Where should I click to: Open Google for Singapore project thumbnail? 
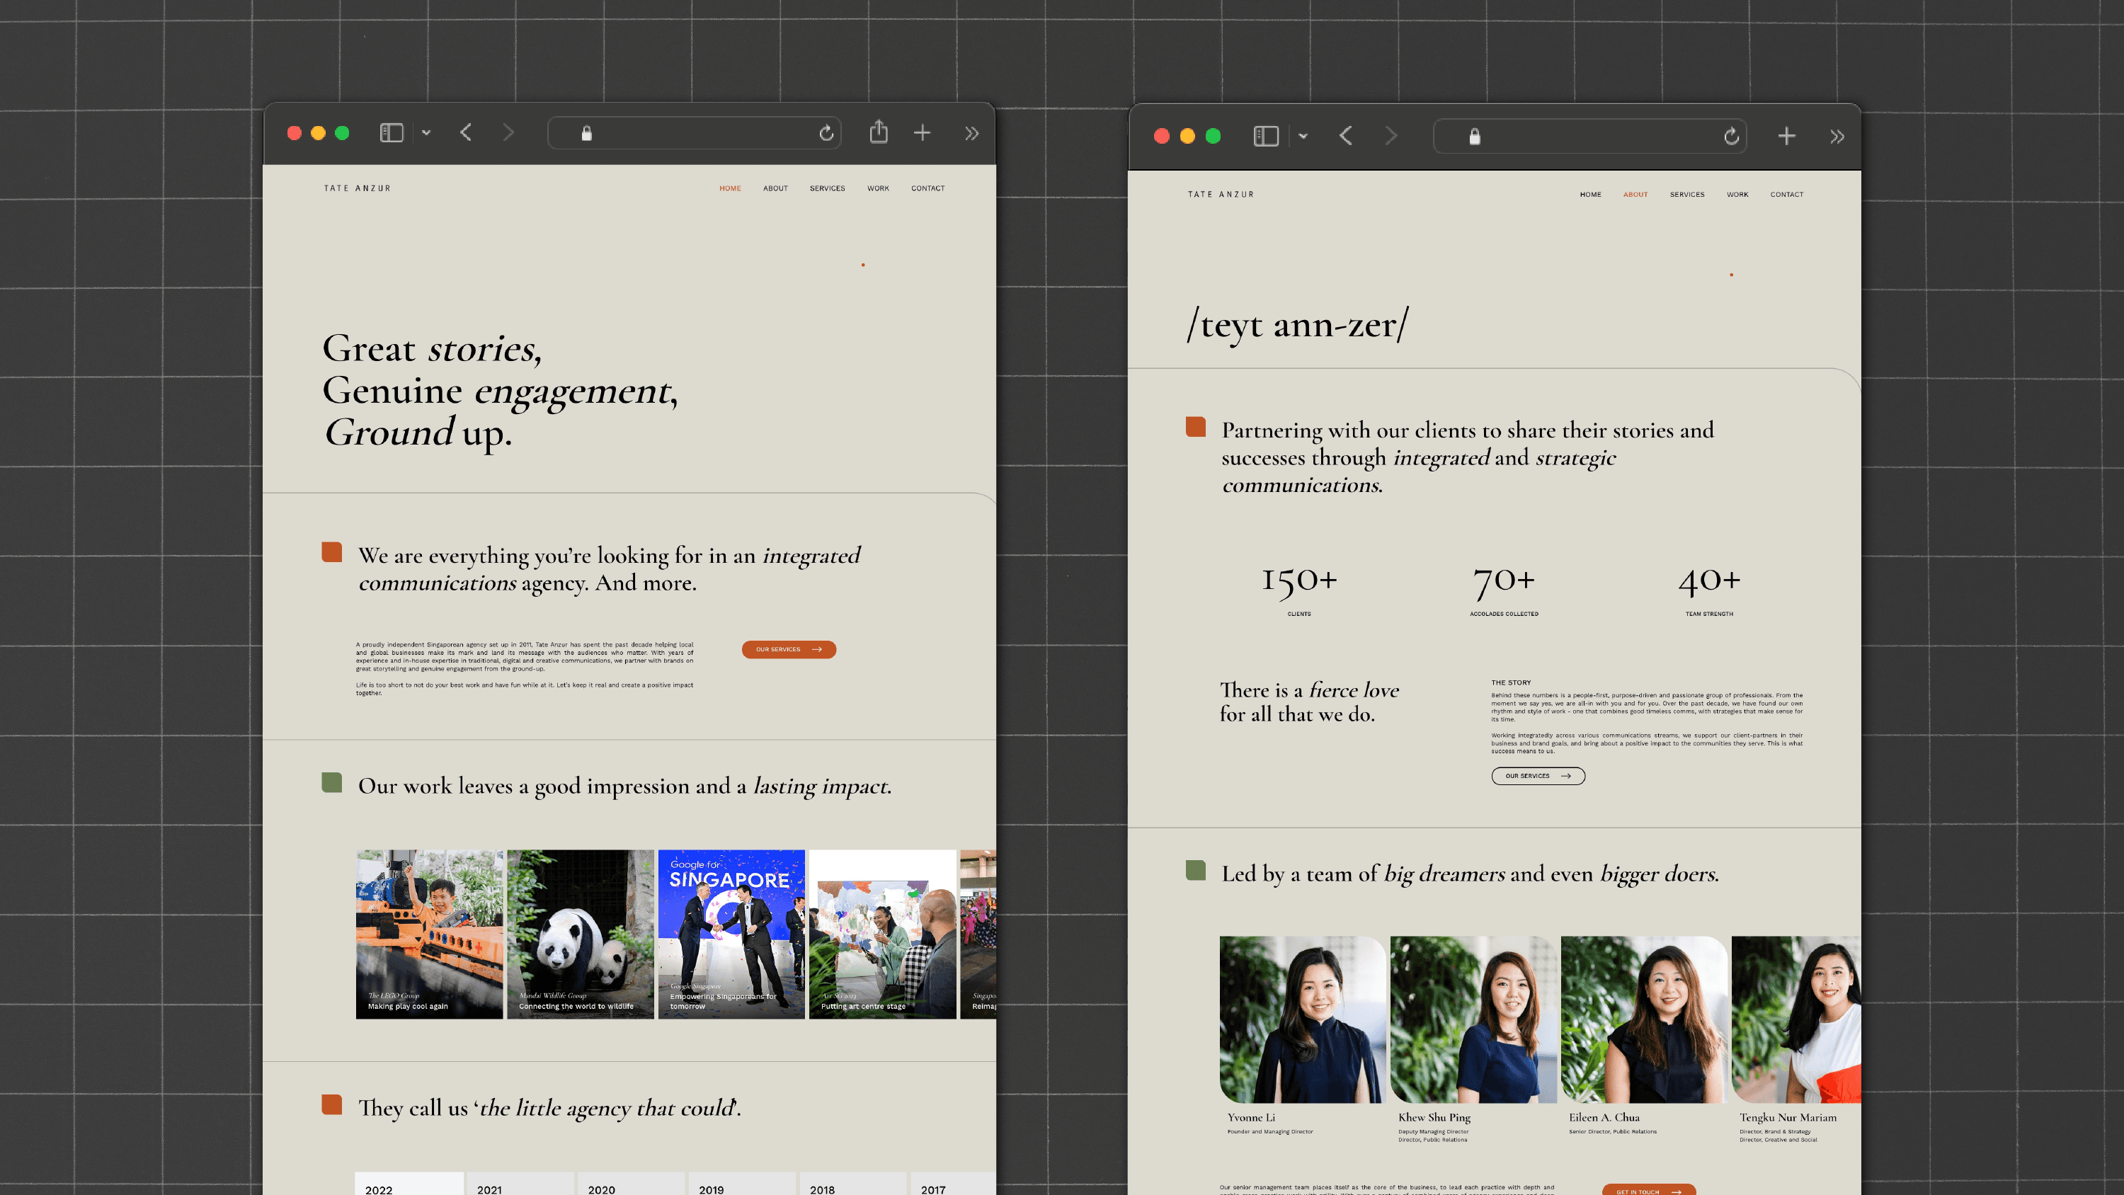(731, 934)
